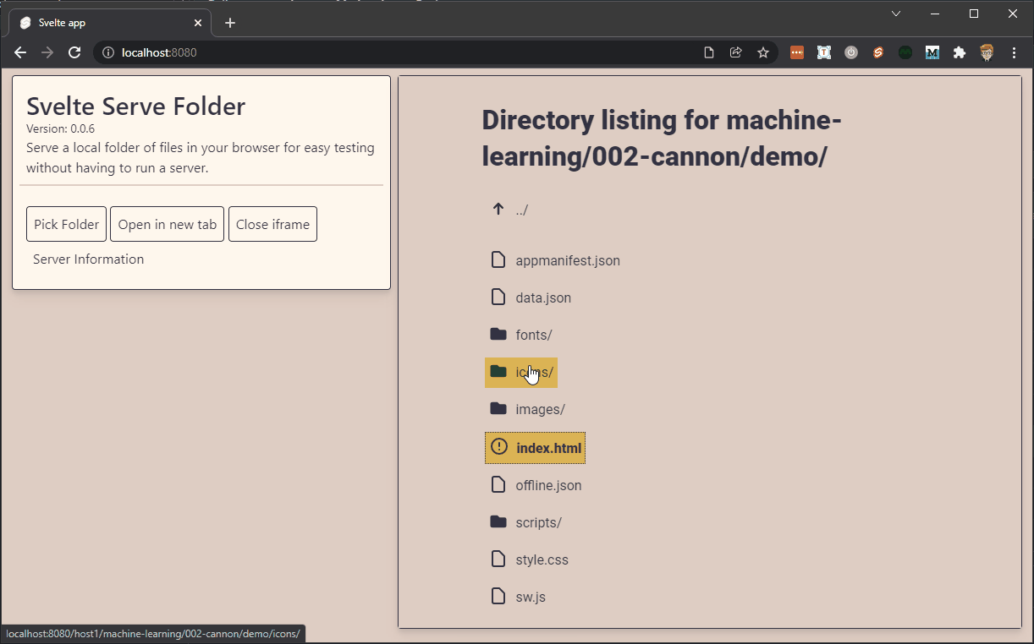The height and width of the screenshot is (644, 1034).
Task: Bookmark this page with the star icon
Action: pos(763,52)
